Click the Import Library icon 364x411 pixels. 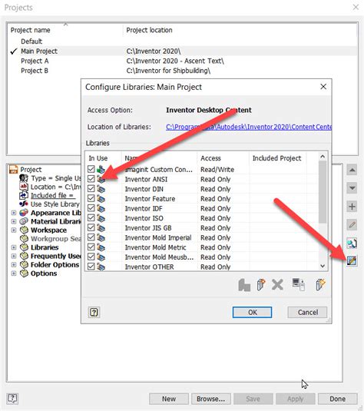pyautogui.click(x=320, y=285)
